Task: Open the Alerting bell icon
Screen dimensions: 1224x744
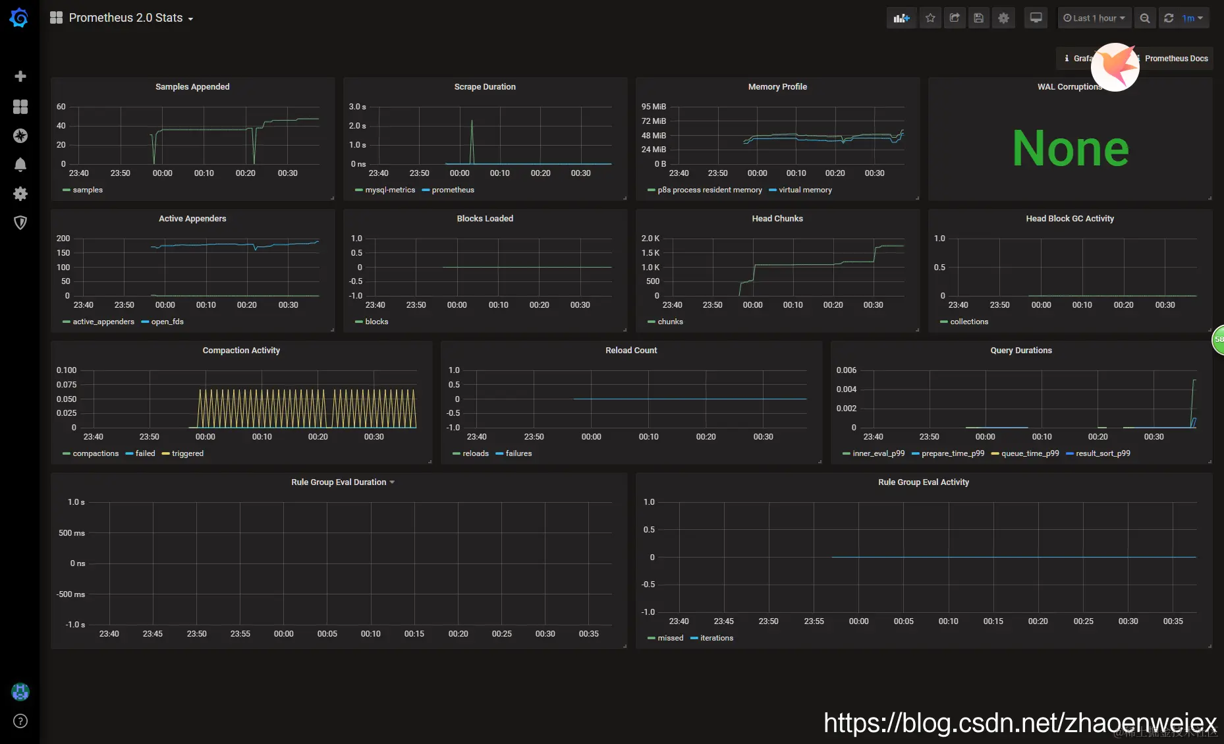Action: coord(20,165)
